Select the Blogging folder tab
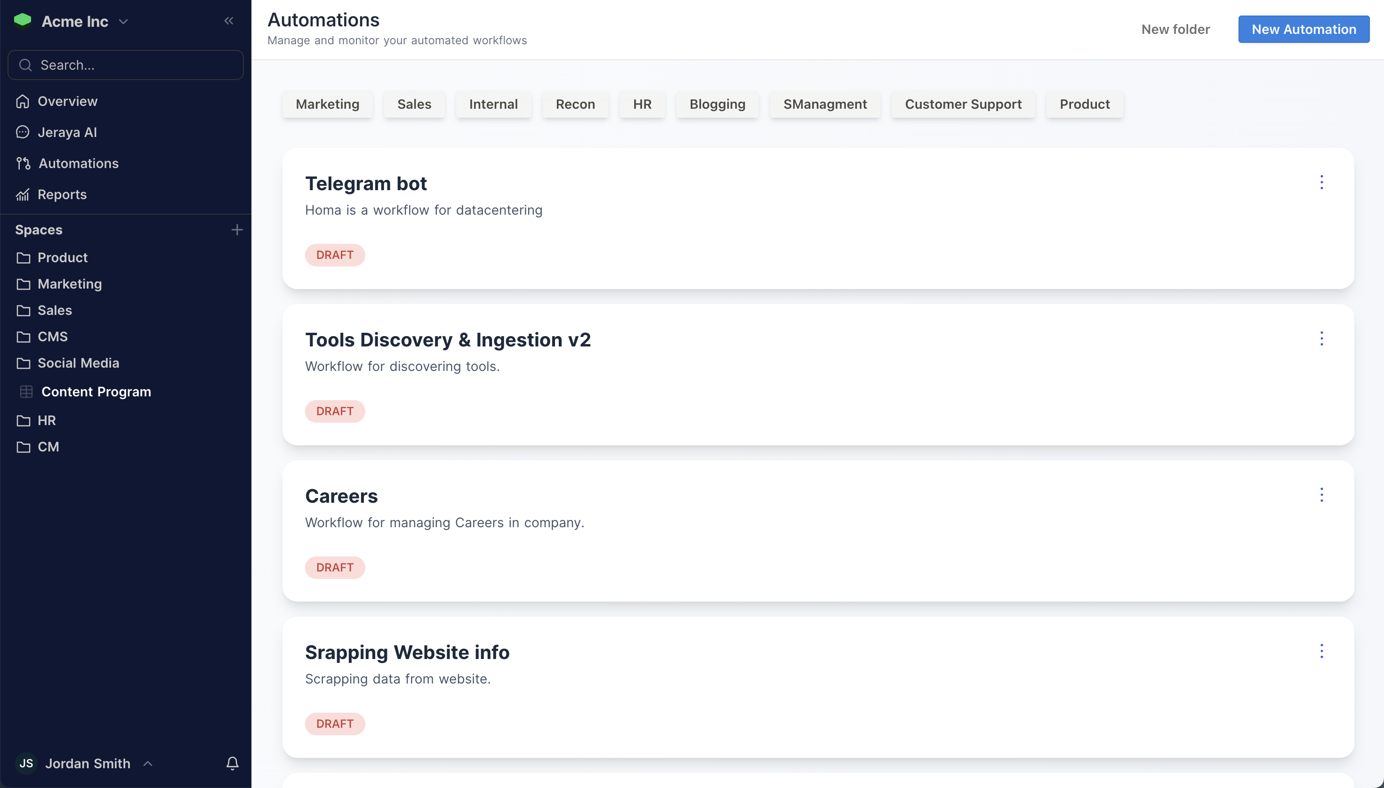 pyautogui.click(x=717, y=105)
